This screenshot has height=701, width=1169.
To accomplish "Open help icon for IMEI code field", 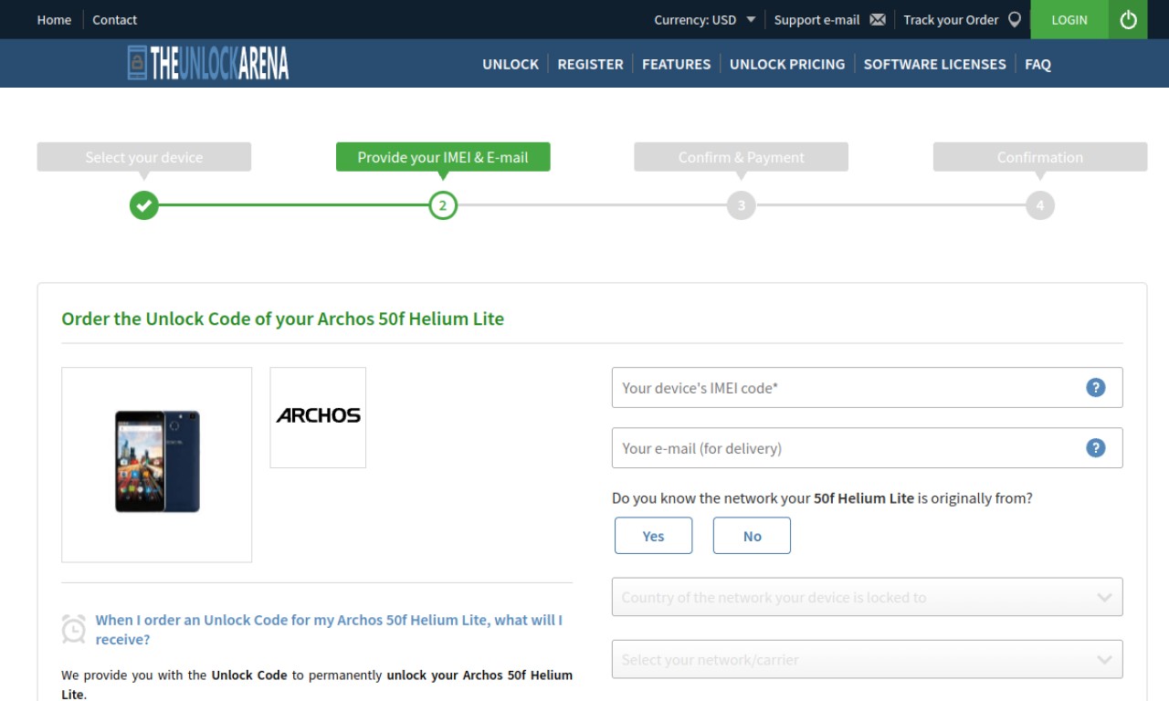I will coord(1096,387).
